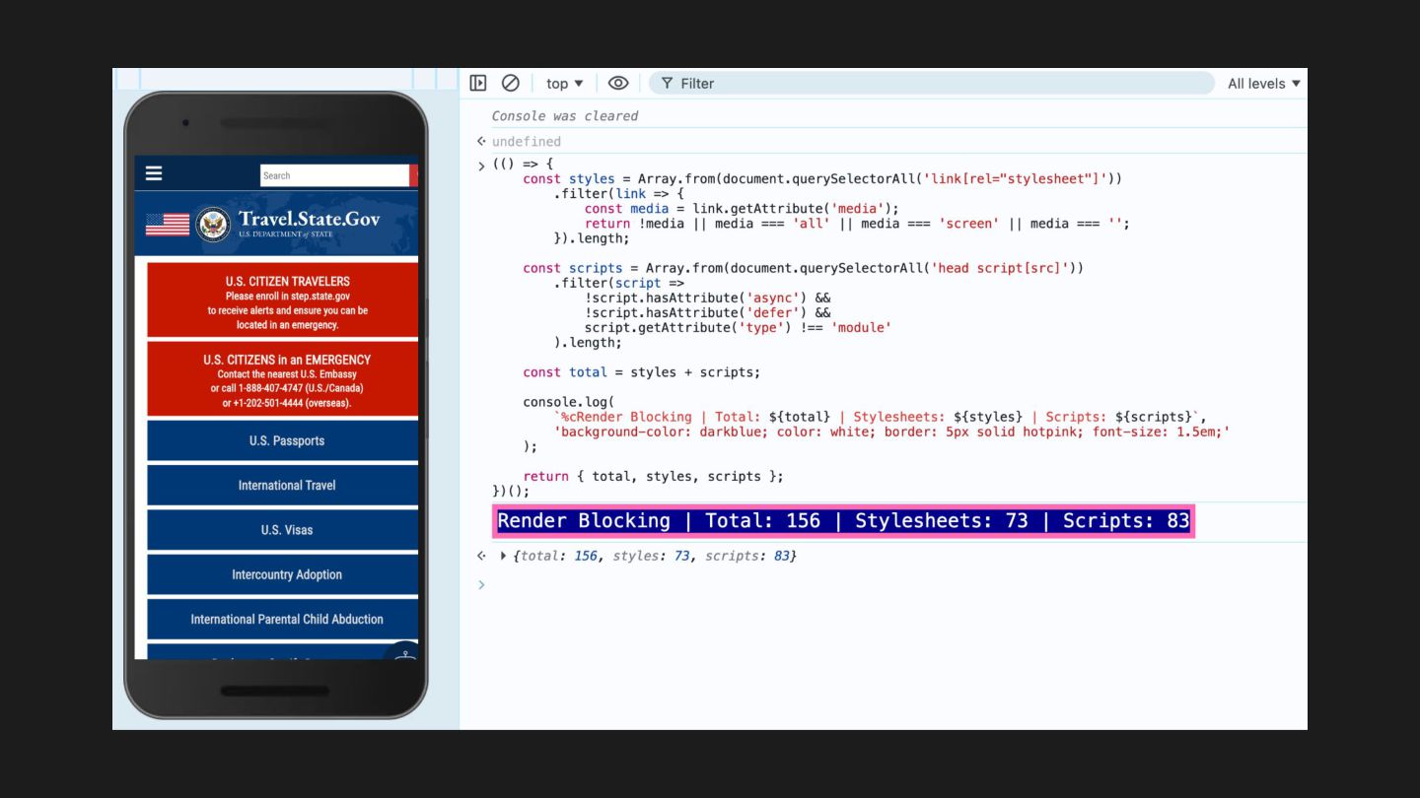Open the U.S. Passports button
The width and height of the screenshot is (1420, 798).
pos(283,440)
